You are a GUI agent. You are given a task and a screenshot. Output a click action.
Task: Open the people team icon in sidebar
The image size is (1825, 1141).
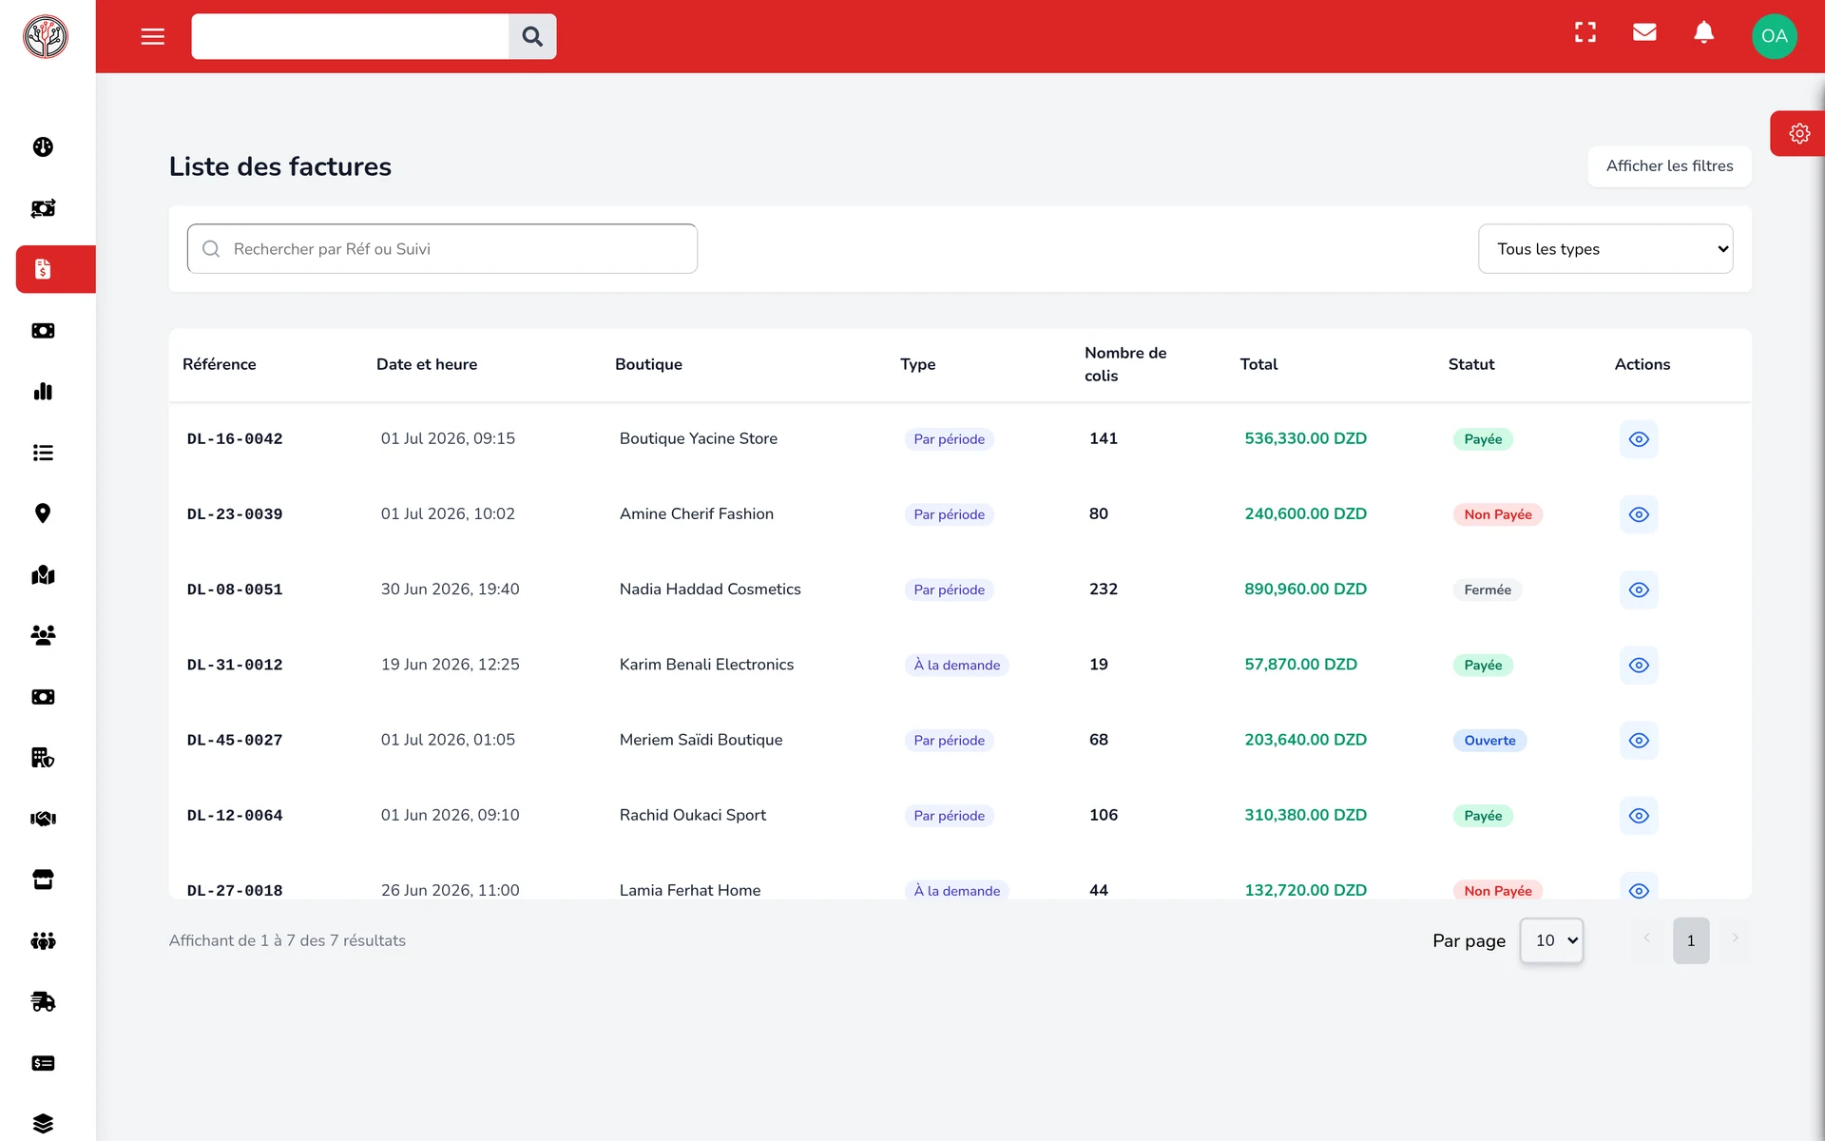point(43,940)
